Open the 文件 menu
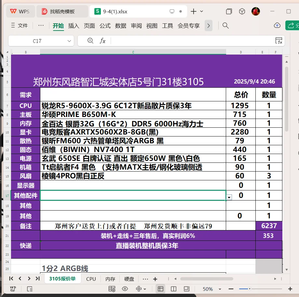299x297 pixels. [20, 26]
